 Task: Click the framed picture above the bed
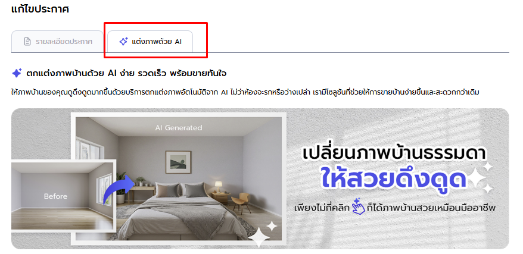coord(179,162)
